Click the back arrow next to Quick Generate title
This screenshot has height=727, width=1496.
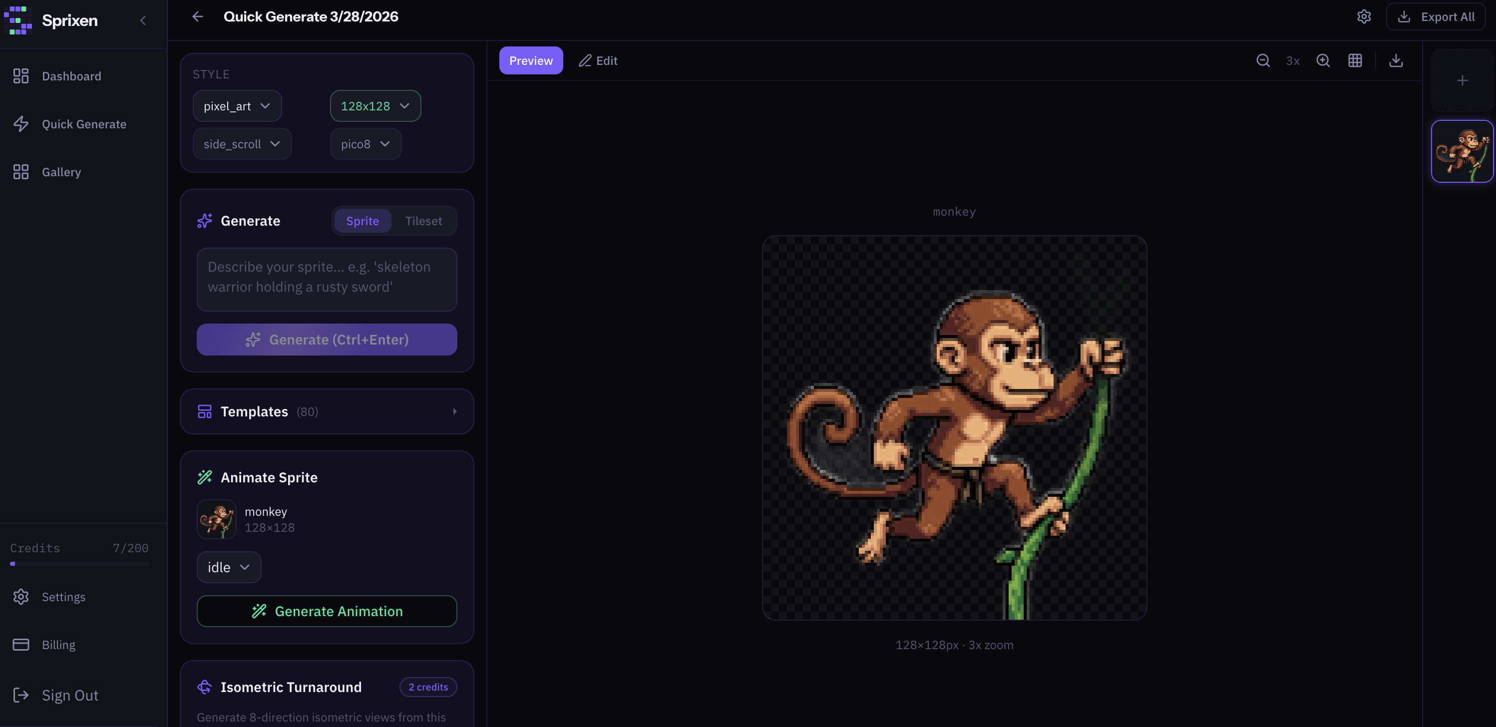coord(197,17)
